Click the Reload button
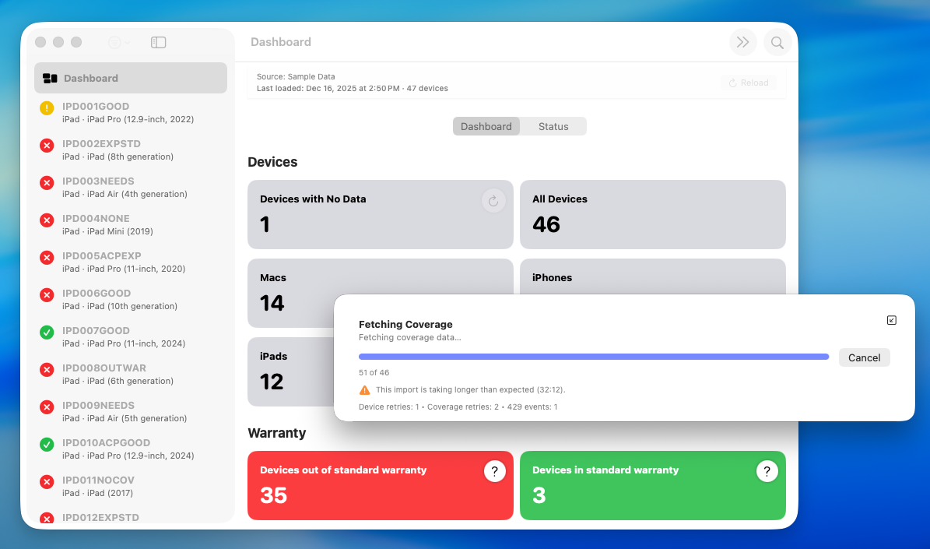The image size is (930, 549). tap(748, 83)
